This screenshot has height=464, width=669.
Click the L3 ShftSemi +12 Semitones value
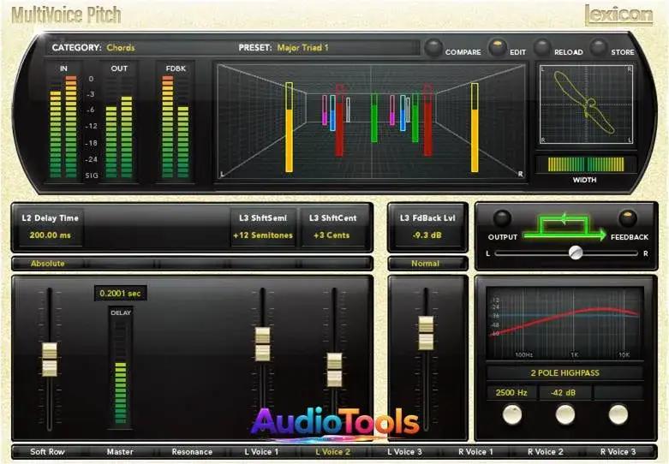263,235
